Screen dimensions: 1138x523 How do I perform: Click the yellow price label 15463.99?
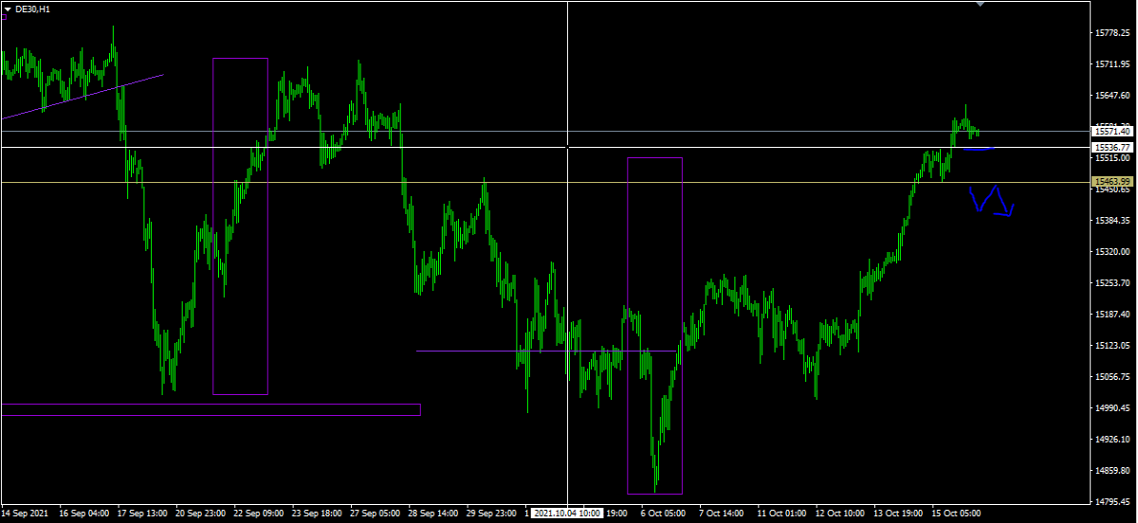pos(1111,181)
